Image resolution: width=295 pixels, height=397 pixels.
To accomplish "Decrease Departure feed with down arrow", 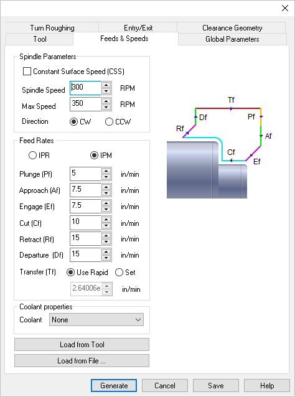I will (x=106, y=258).
